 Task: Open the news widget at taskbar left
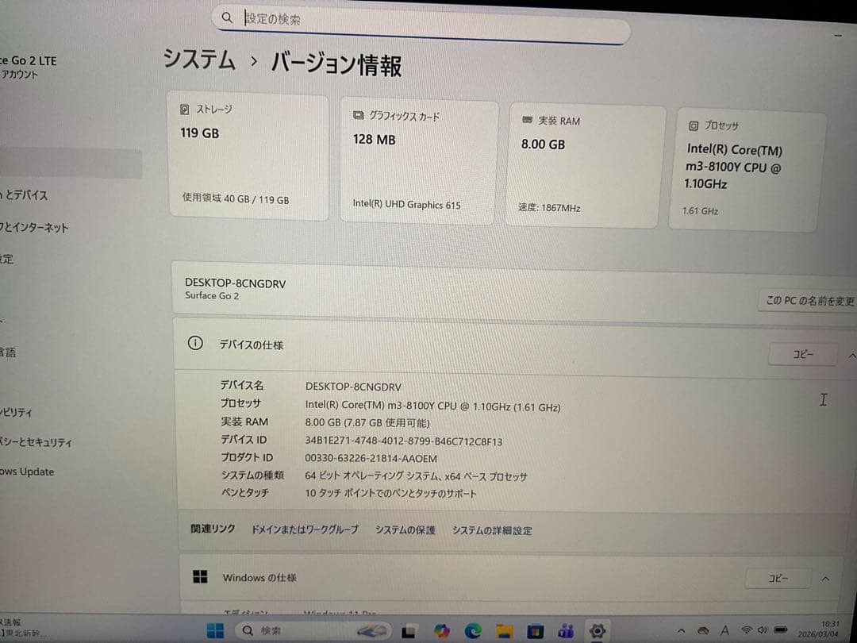[22, 628]
